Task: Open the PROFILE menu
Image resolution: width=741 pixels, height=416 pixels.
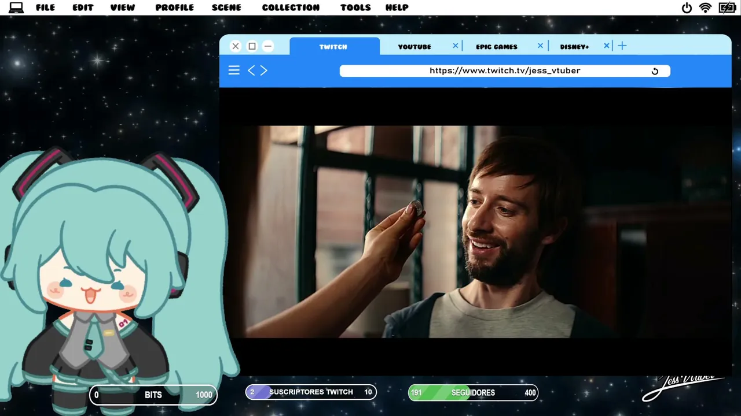Action: [x=174, y=8]
